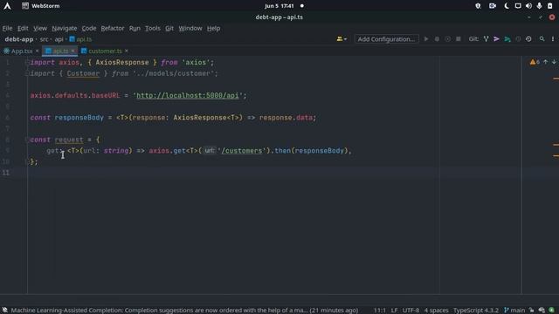
Task: Click the Git update project icon
Action: point(486,38)
